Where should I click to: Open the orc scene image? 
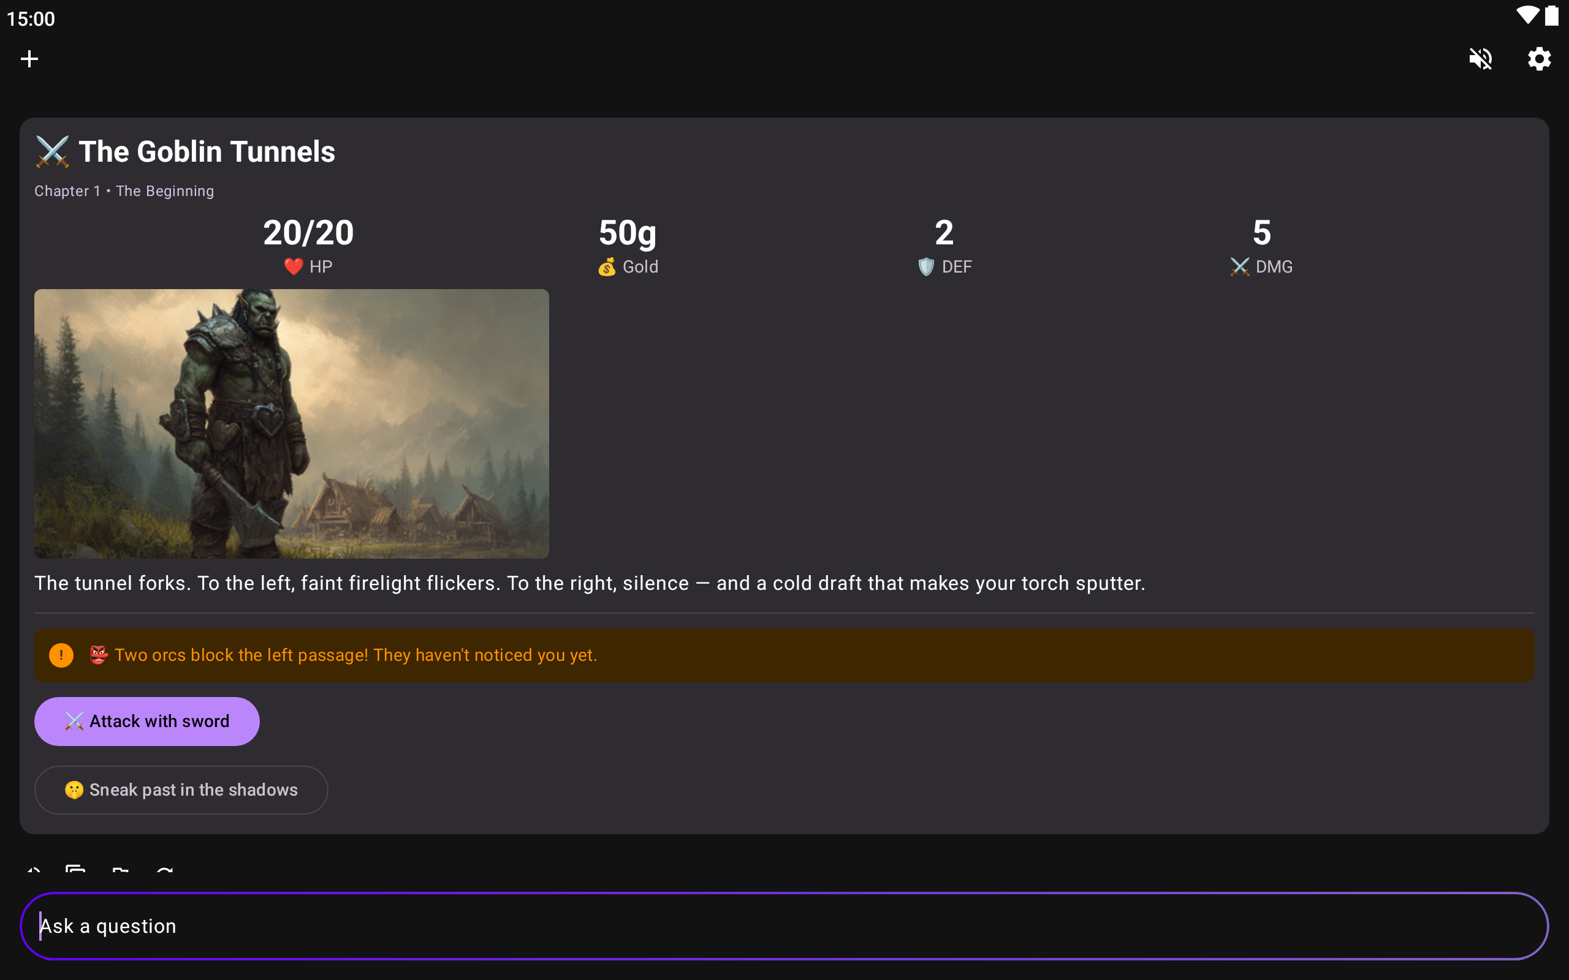click(292, 424)
